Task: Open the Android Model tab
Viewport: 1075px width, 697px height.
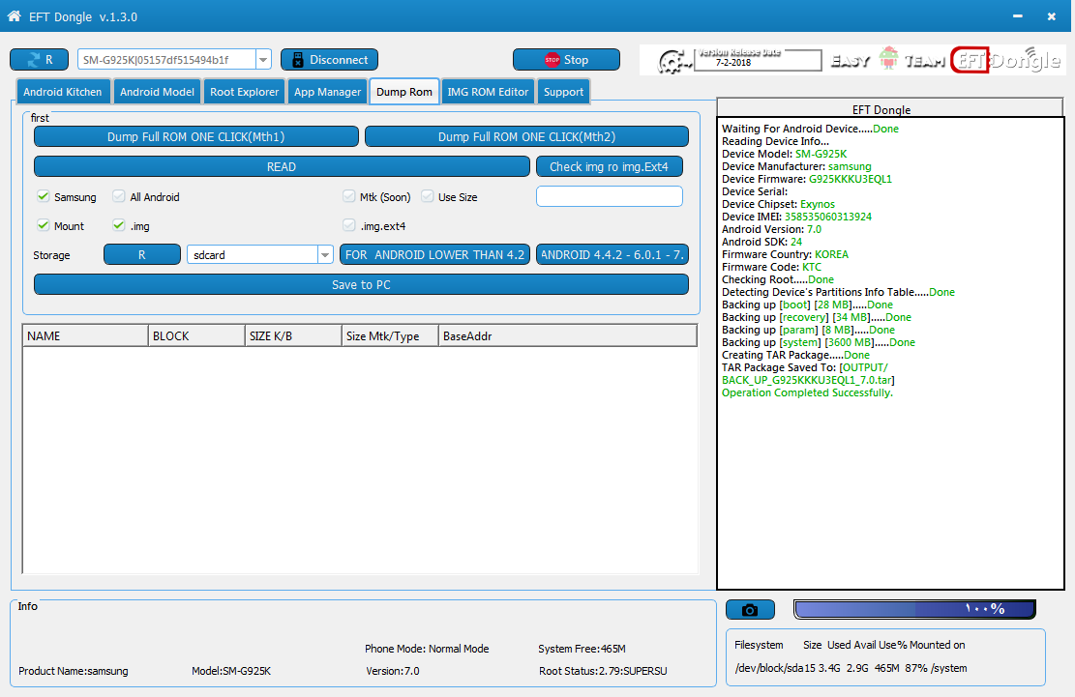Action: (x=157, y=92)
